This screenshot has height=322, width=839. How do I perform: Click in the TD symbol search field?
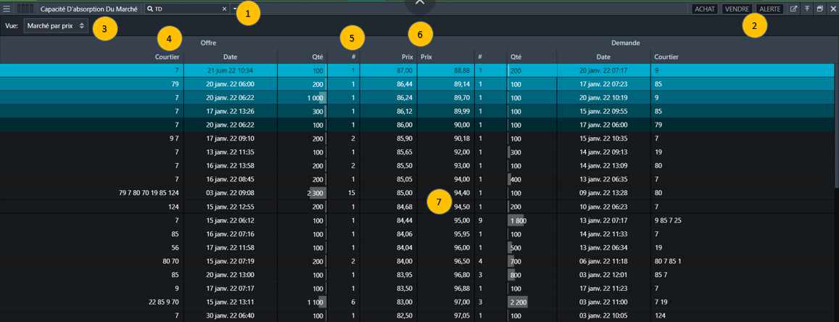pyautogui.click(x=186, y=9)
